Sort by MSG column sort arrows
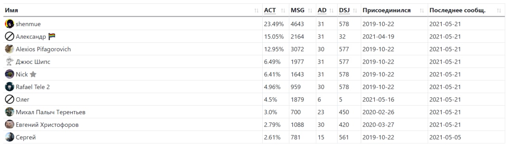Viewport: 507px width, 148px height. click(x=310, y=11)
